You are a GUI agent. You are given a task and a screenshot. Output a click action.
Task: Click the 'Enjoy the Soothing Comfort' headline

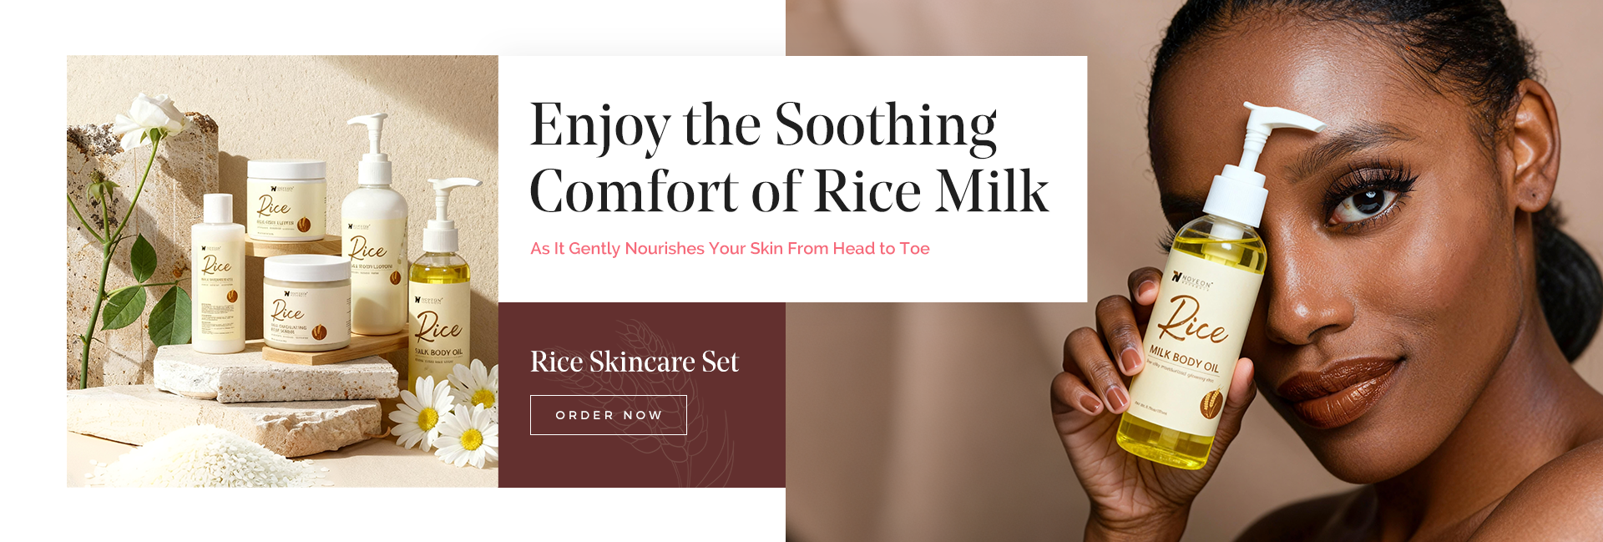click(x=788, y=158)
